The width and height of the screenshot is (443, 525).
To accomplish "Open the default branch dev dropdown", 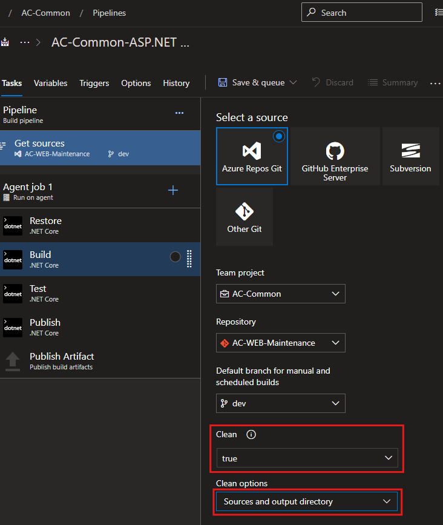I will (x=280, y=403).
